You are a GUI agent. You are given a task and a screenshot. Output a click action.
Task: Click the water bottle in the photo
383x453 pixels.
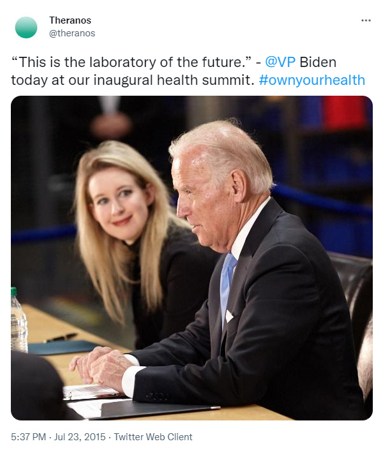tap(19, 320)
